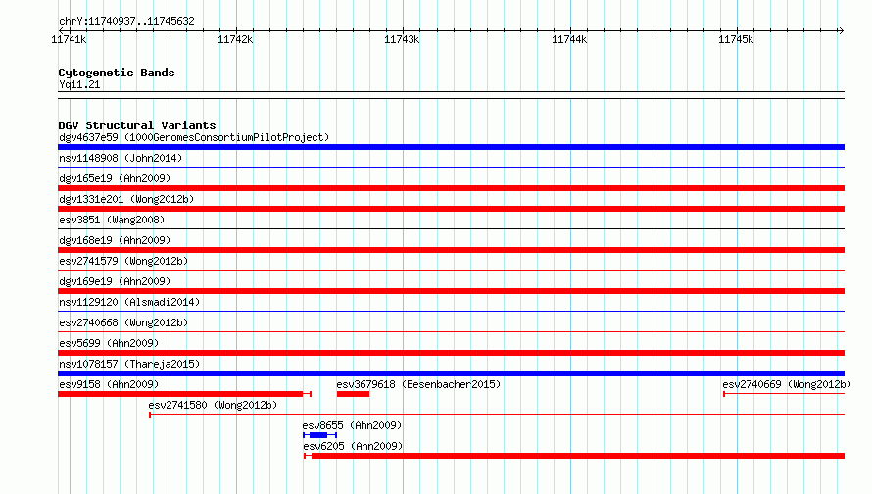The image size is (872, 494).
Task: Click the blue bar of dgv4637e59
Action: pyautogui.click(x=451, y=147)
